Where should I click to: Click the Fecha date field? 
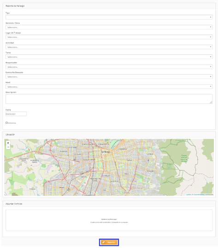(16, 114)
